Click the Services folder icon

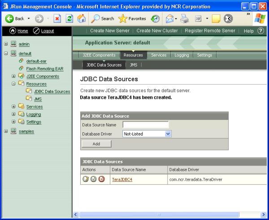pos(22,106)
